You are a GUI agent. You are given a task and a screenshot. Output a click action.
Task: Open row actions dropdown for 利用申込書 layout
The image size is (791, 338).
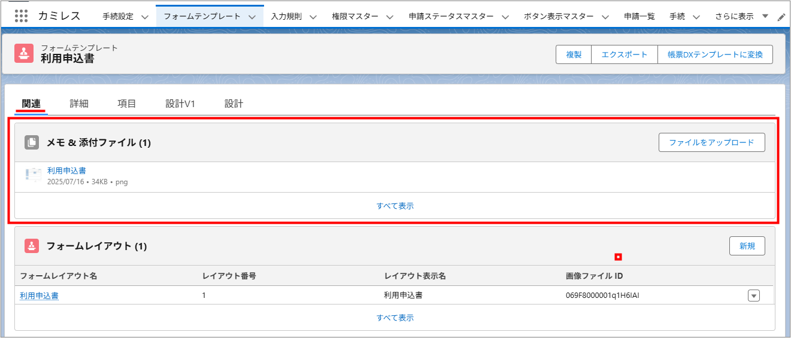coord(753,296)
